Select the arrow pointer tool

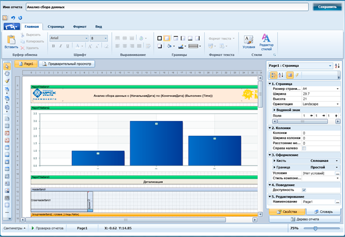point(7,67)
